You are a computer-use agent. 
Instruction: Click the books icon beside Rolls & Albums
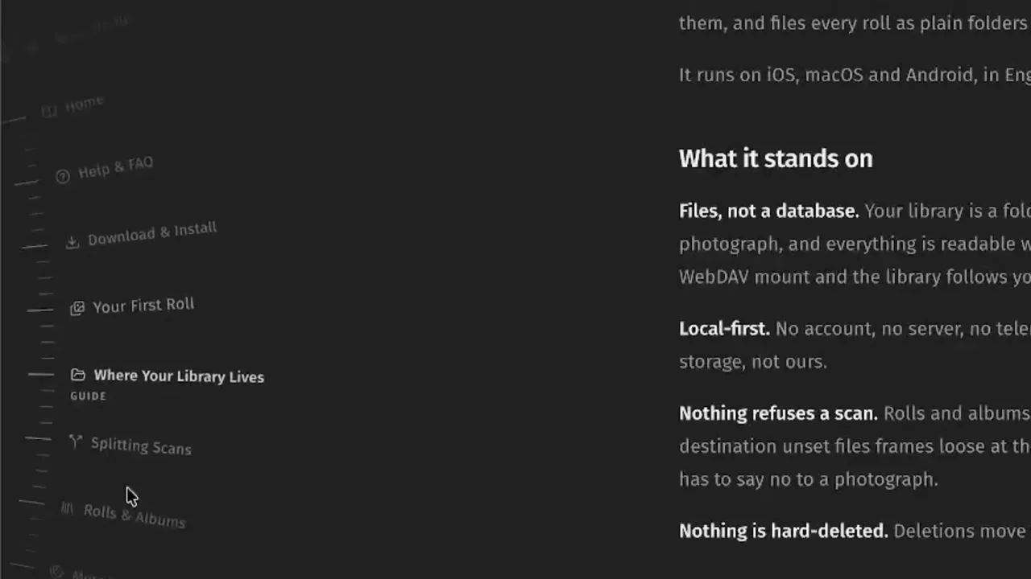[68, 508]
